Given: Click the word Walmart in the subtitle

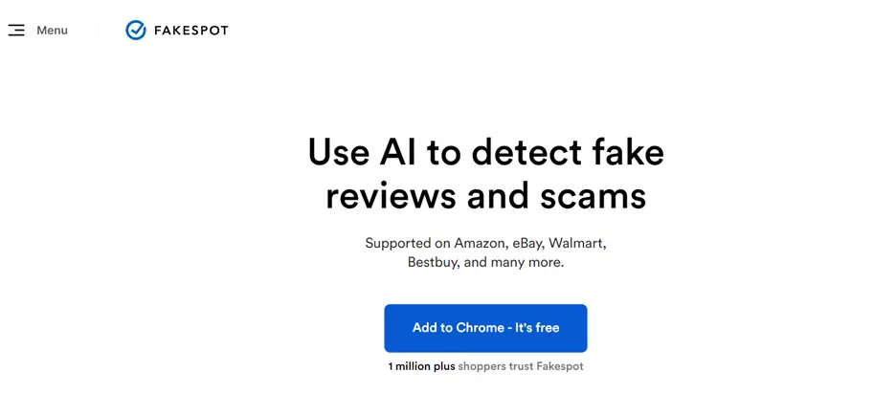Looking at the screenshot, I should pyautogui.click(x=577, y=243).
